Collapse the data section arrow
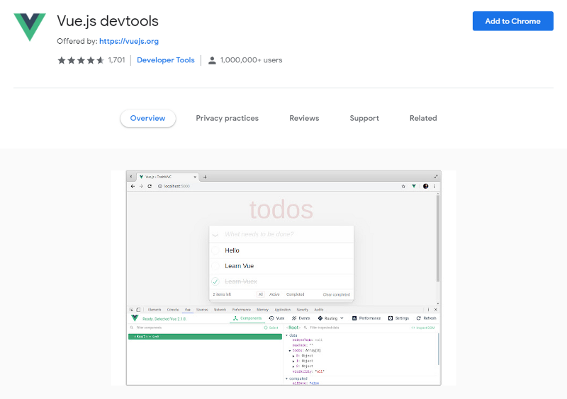The image size is (567, 399). (x=287, y=335)
